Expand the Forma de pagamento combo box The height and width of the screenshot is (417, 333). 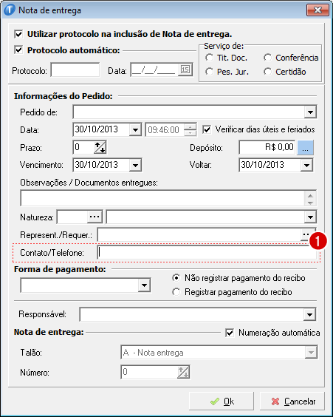coord(144,285)
